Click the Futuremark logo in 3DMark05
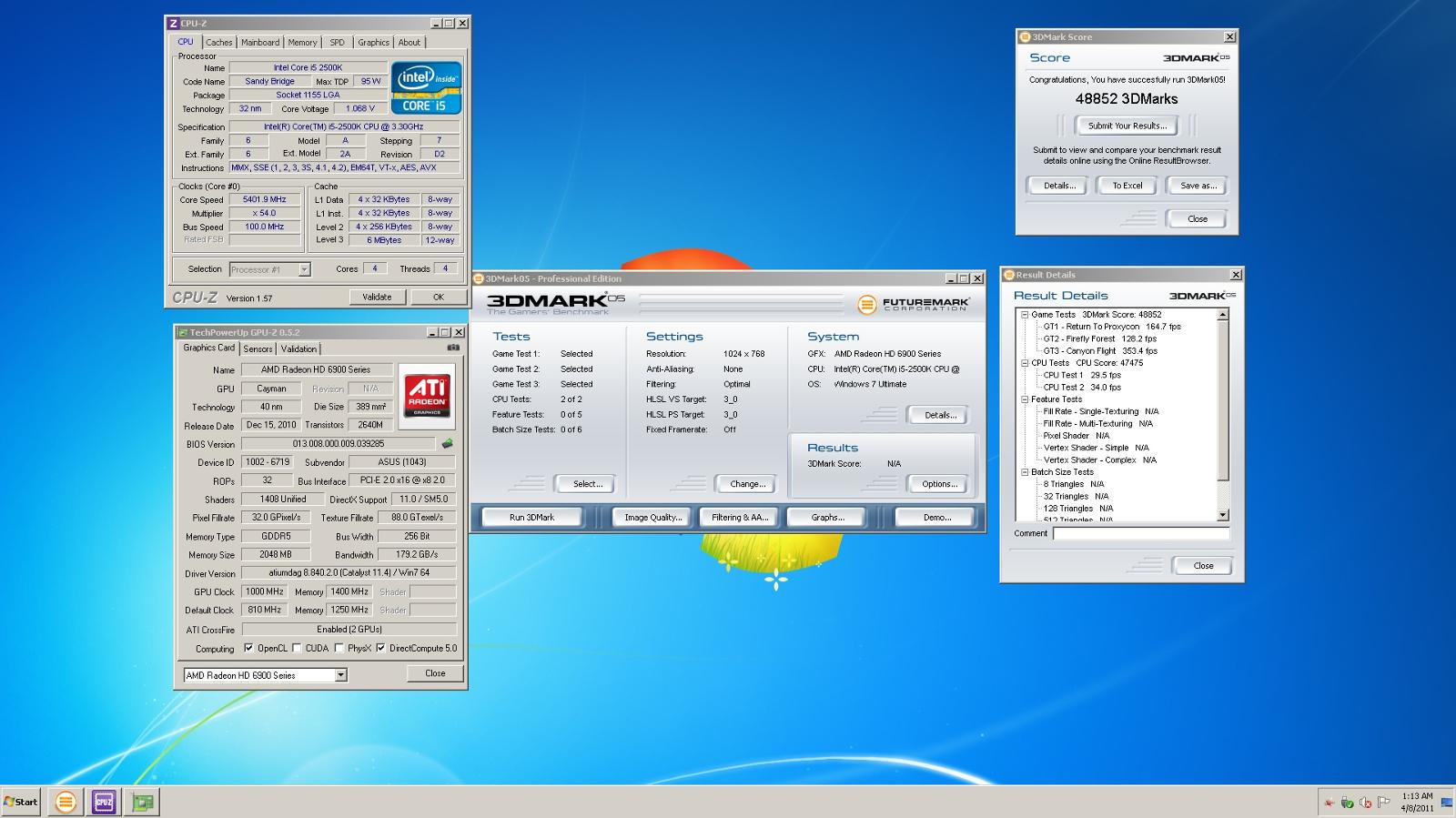 [914, 305]
